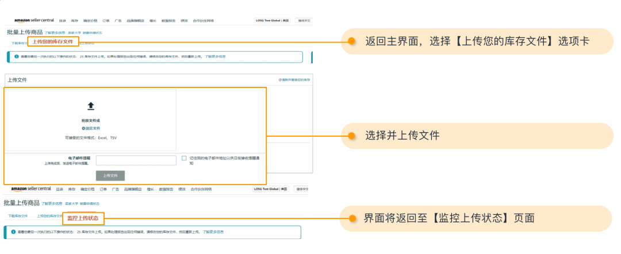Open the 库存 menu in the upper navigation bar

(74, 21)
